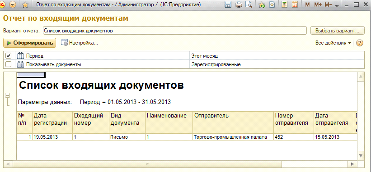This screenshot has width=371, height=172.
Task: Click the Вариант отчета input field
Action: pyautogui.click(x=175, y=31)
